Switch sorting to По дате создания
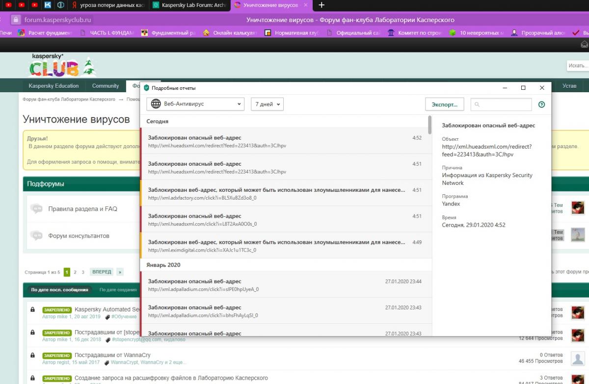The width and height of the screenshot is (589, 384). pyautogui.click(x=118, y=290)
